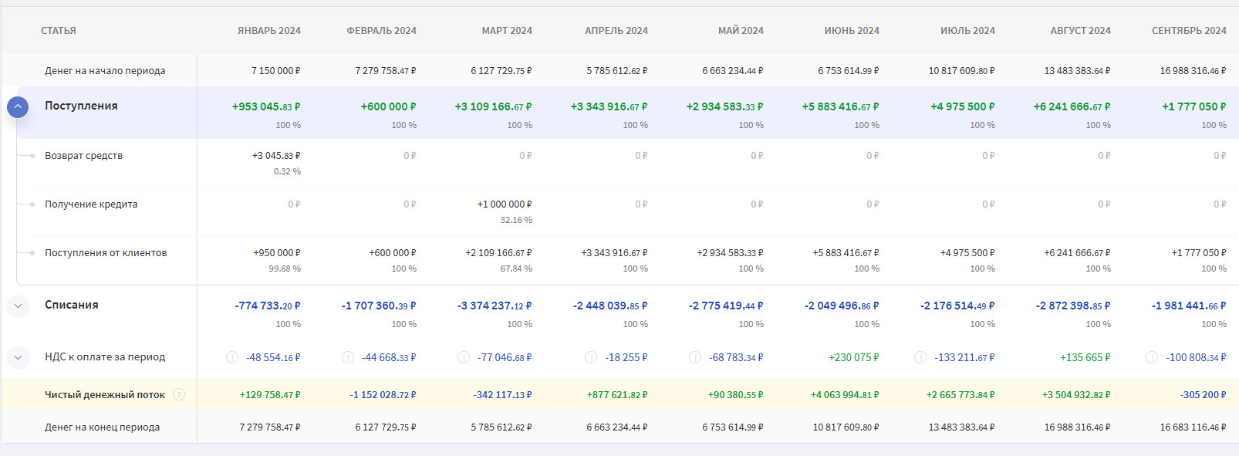
Task: Click warning icon beside February НДС -44 668.33
Action: coord(348,357)
